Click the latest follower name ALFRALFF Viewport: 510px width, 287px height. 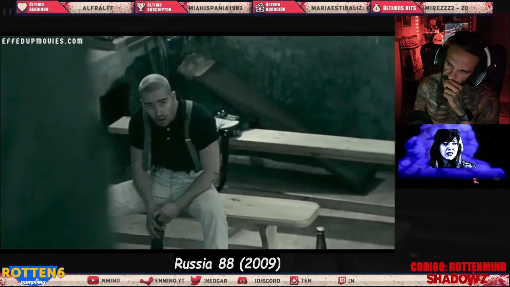coord(98,8)
